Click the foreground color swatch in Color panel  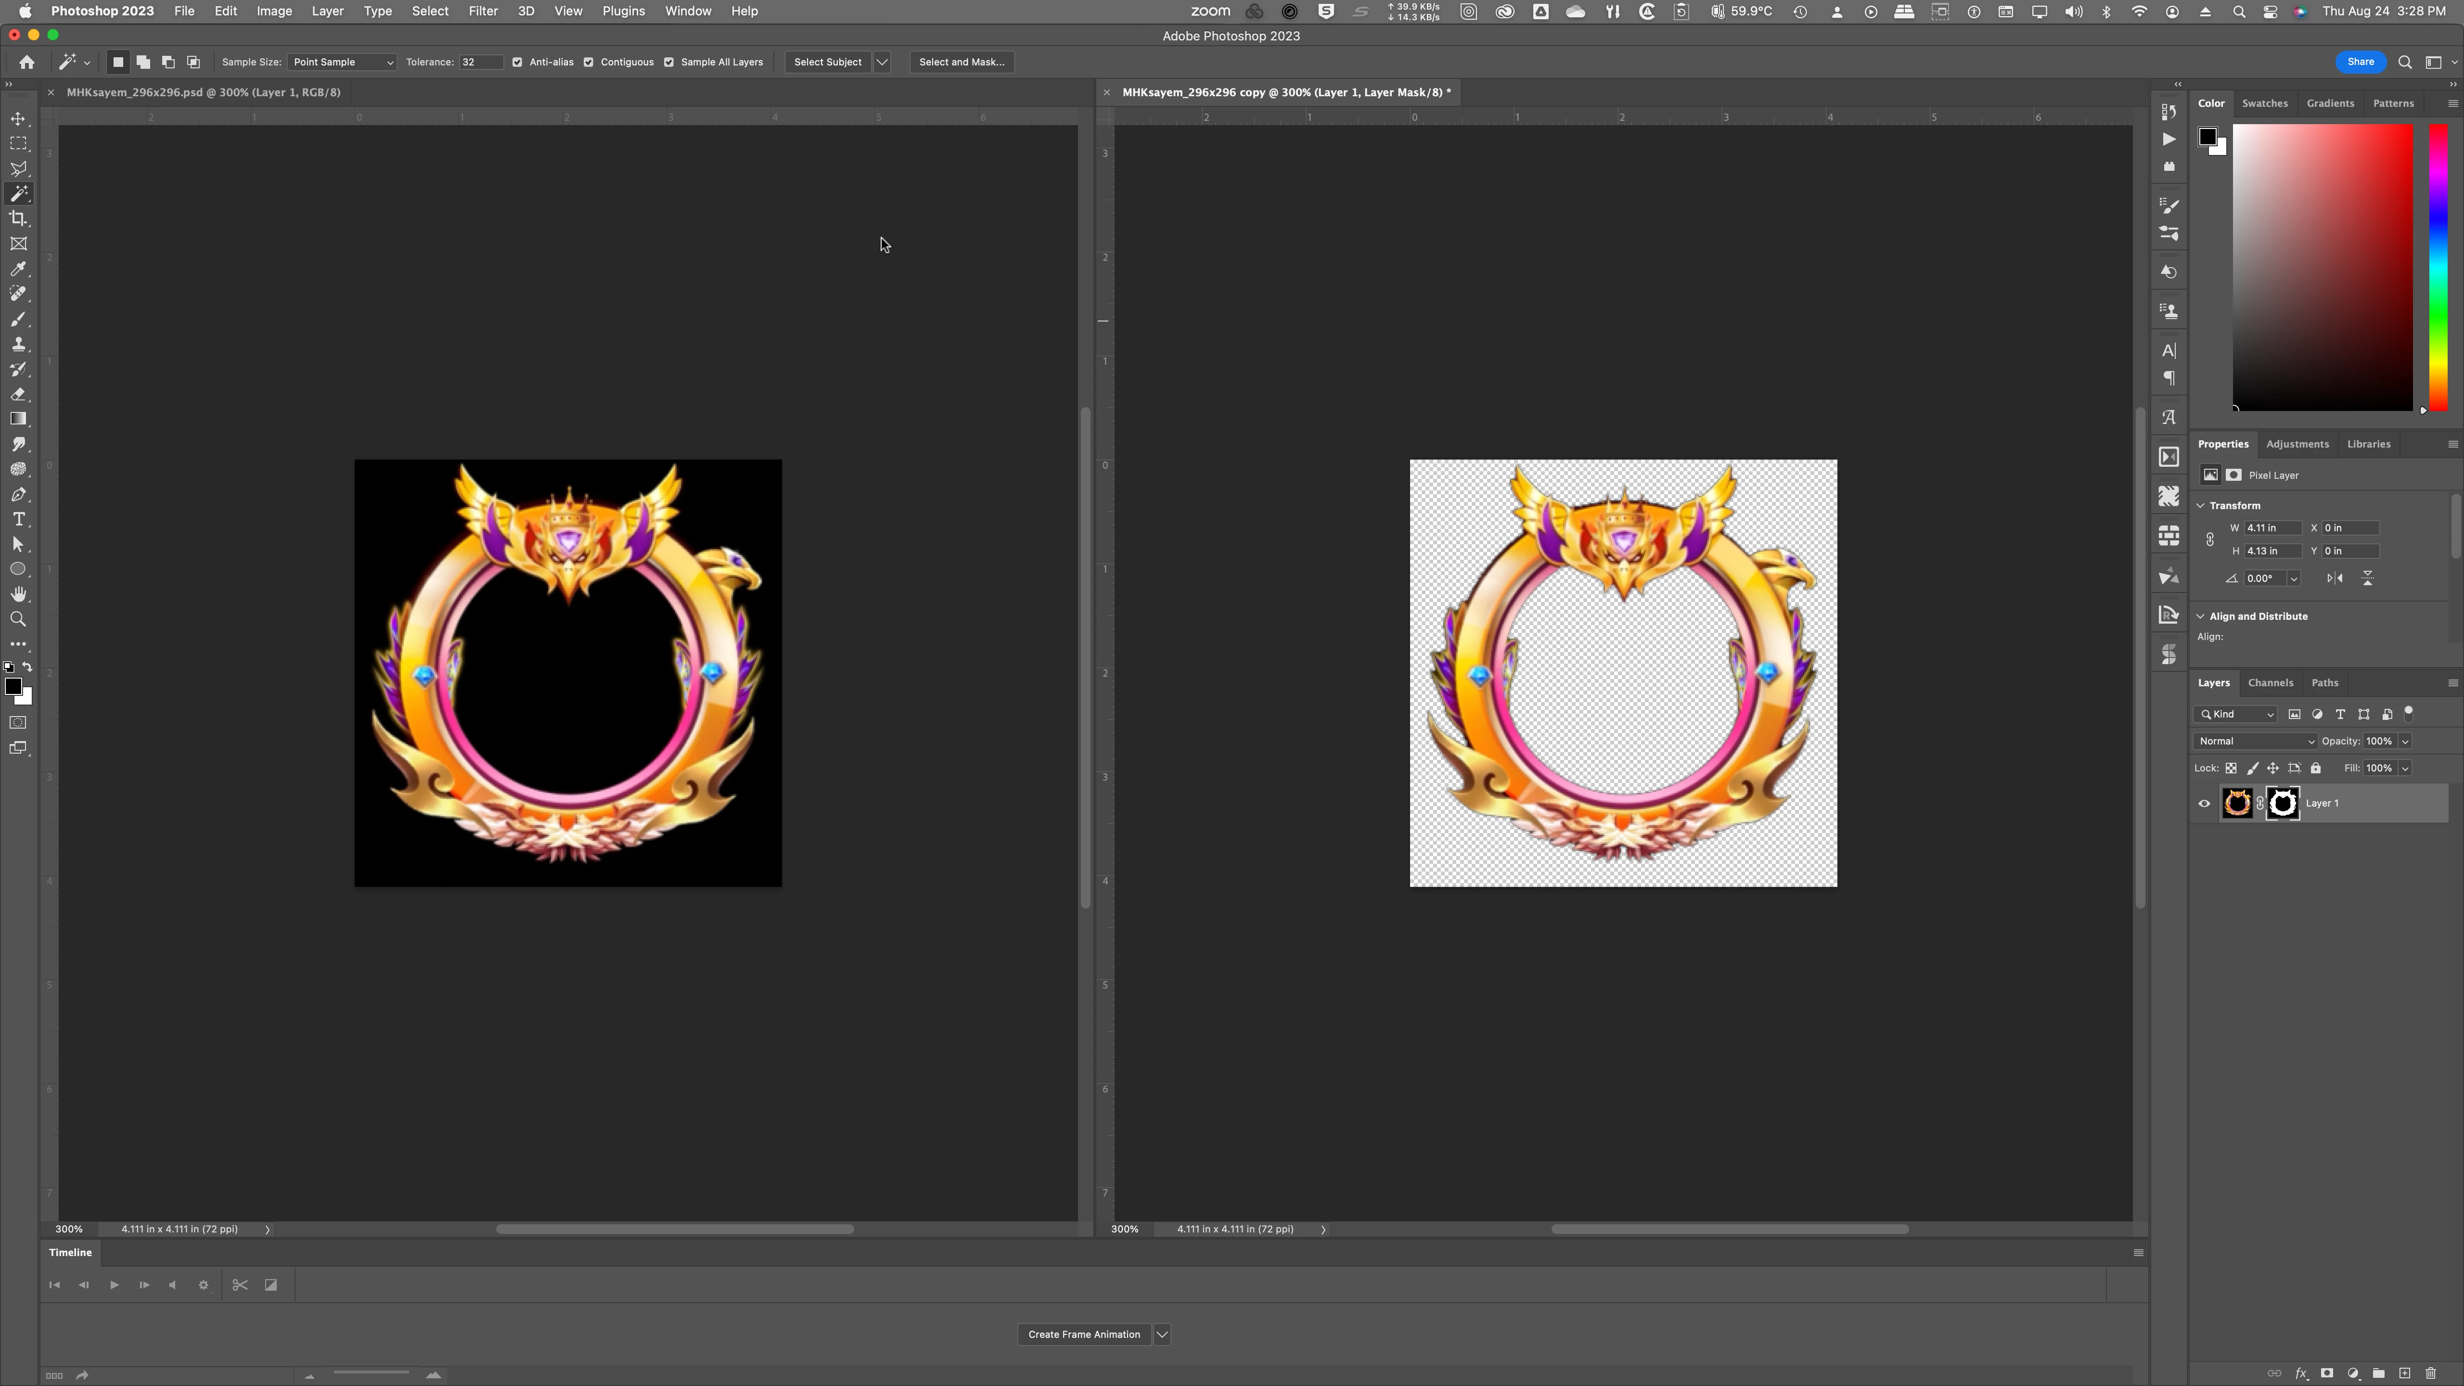pos(2207,137)
